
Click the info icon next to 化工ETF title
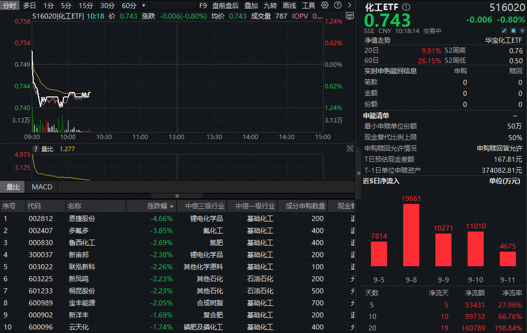406,8
